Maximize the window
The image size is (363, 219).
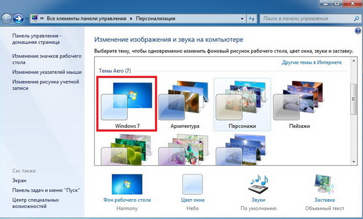pyautogui.click(x=337, y=4)
